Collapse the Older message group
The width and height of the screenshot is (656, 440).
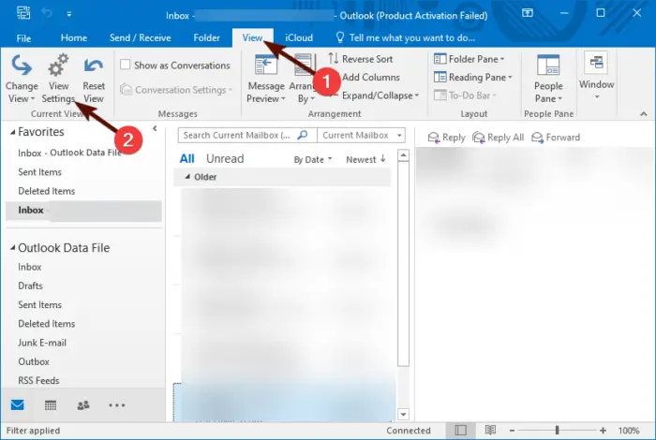(x=187, y=177)
